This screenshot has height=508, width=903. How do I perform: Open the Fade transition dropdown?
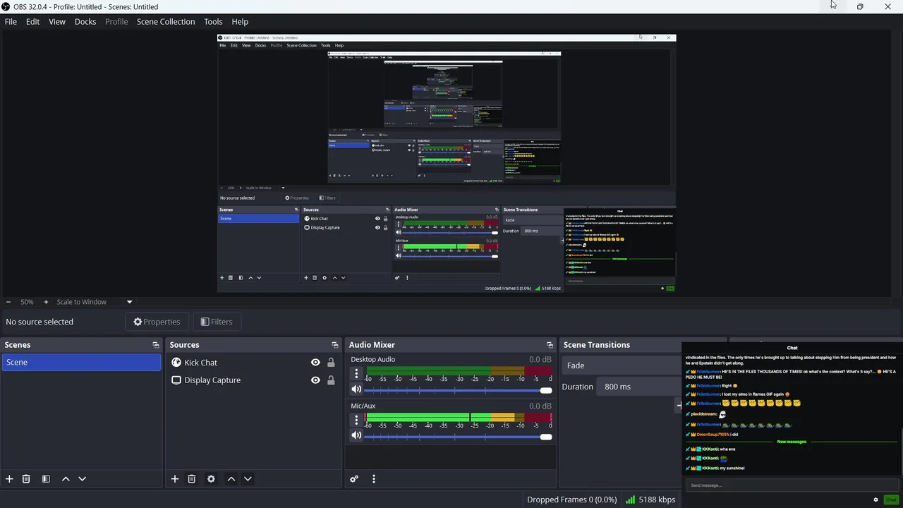point(622,365)
